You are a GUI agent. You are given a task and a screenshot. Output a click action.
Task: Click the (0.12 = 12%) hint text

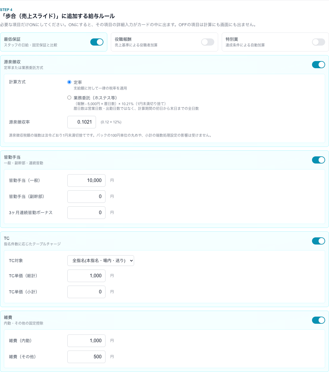pos(111,122)
